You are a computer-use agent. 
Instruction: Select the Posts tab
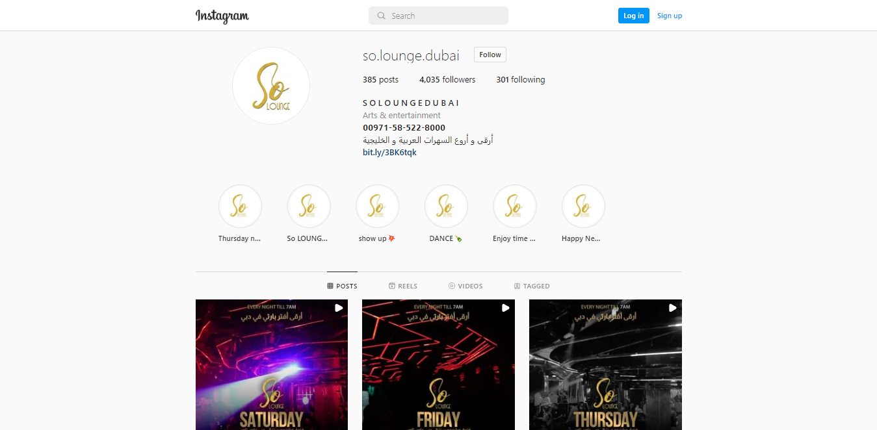342,286
